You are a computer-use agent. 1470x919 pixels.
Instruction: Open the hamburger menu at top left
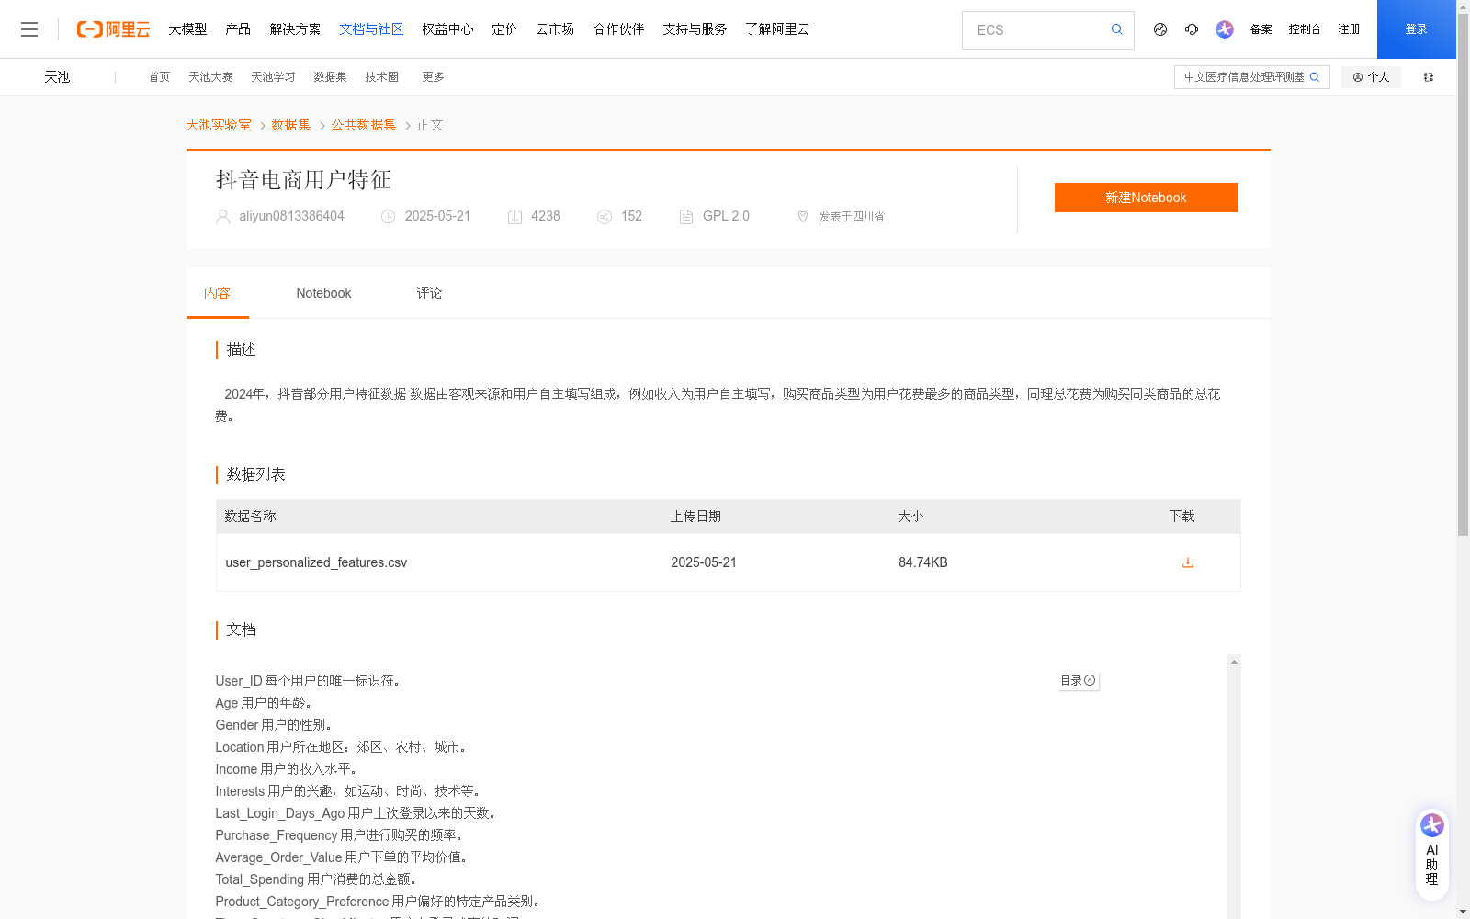(x=29, y=28)
